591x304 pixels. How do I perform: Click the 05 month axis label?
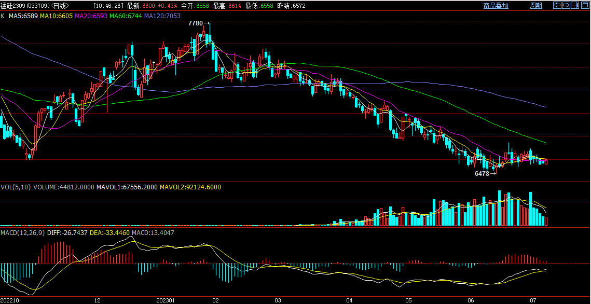click(x=408, y=300)
